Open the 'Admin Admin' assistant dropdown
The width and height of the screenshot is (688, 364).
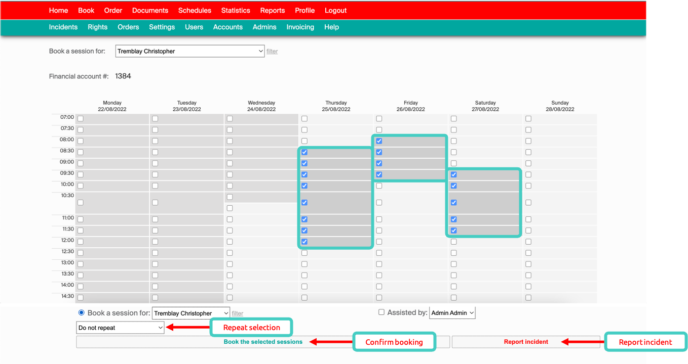tap(452, 313)
